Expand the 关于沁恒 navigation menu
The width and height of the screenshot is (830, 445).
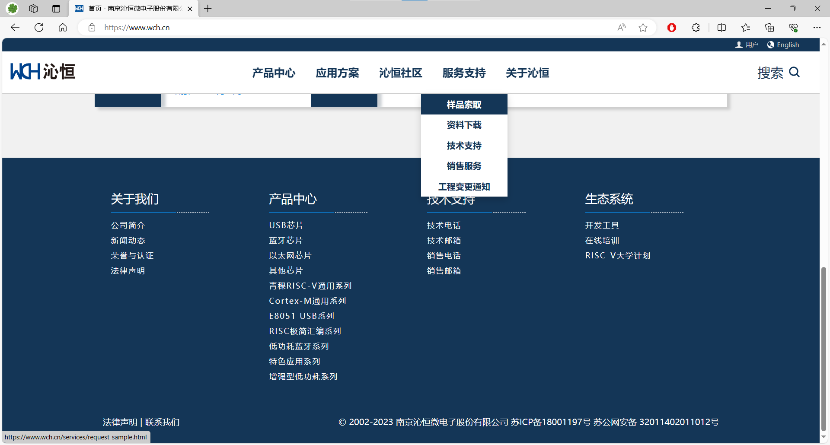point(527,73)
